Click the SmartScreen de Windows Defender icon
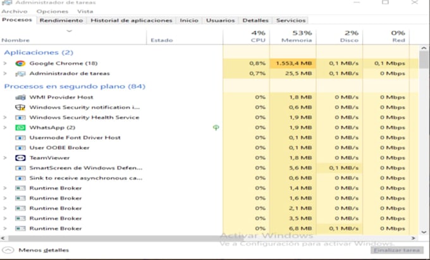Image resolution: width=430 pixels, height=260 pixels. [20, 168]
